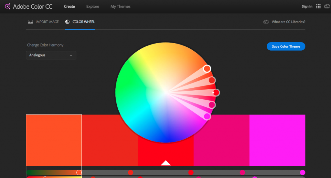Click the Import Image picture icon
331x178 pixels.
click(30, 22)
